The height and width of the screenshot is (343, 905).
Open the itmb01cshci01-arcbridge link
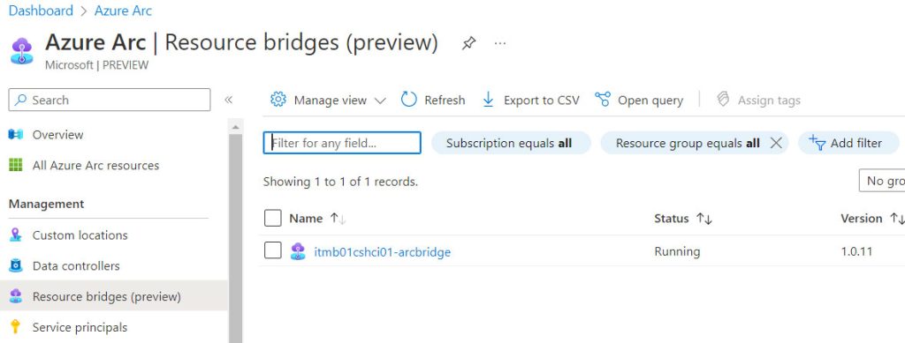382,252
